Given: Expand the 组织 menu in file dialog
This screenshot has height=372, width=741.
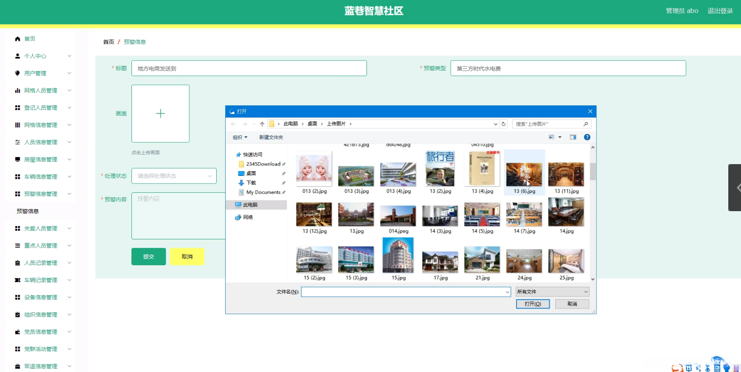Looking at the screenshot, I should coord(240,137).
